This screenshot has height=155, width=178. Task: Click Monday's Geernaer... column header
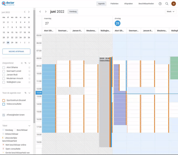63,31
